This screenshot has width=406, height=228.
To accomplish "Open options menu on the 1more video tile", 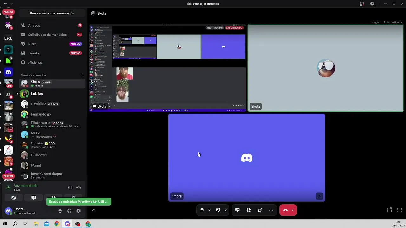I will (319, 196).
